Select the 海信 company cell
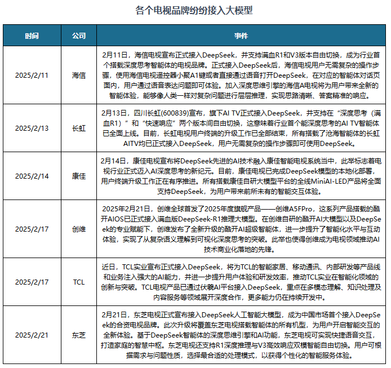 point(79,75)
